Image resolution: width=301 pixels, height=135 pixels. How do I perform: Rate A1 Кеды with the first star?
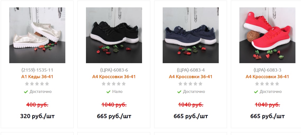(x=27, y=84)
